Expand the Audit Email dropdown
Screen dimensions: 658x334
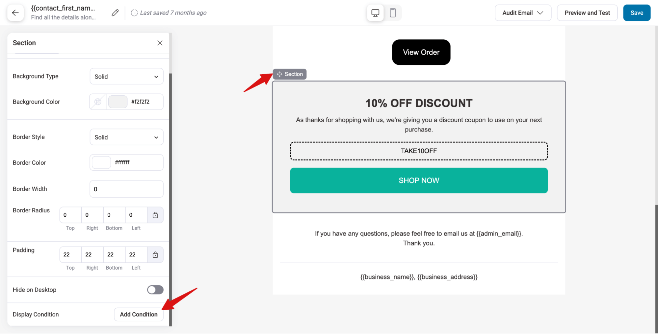[523, 13]
